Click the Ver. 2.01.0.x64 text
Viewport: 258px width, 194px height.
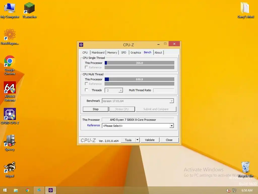point(109,141)
